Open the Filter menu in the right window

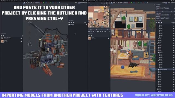pos(108,1)
